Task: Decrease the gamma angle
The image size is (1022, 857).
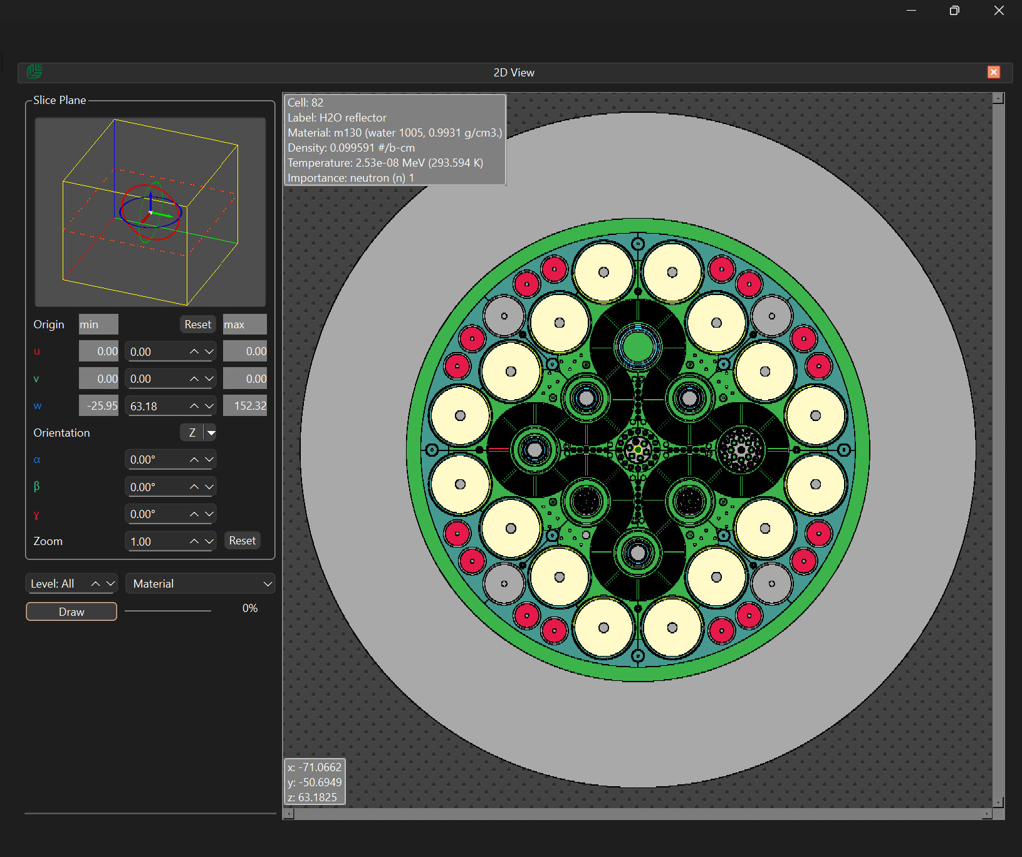Action: pos(209,514)
